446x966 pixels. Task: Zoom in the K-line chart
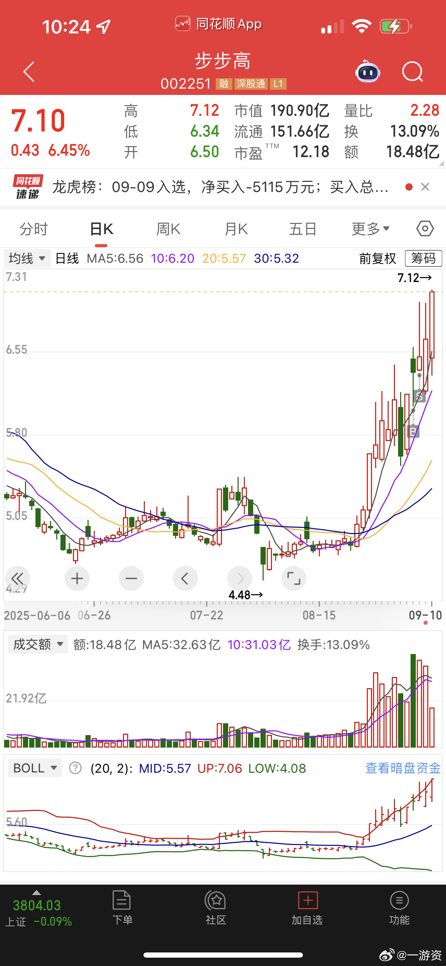coord(77,579)
